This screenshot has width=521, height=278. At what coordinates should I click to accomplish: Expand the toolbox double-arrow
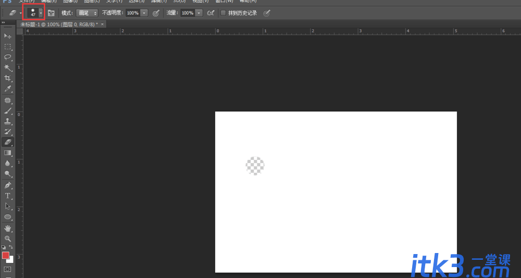click(x=3, y=22)
